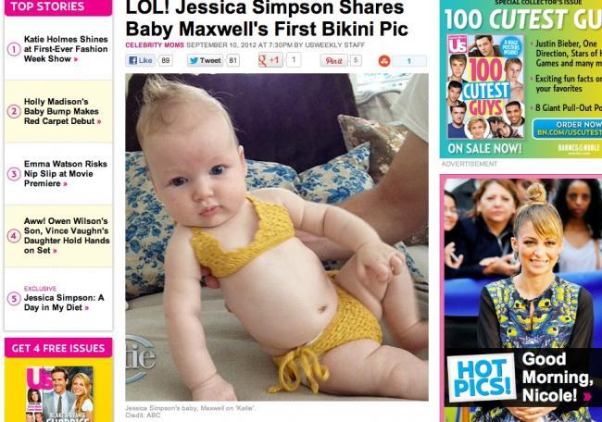
Task: Open the Owen Wilson's Son story link
Action: [67, 236]
